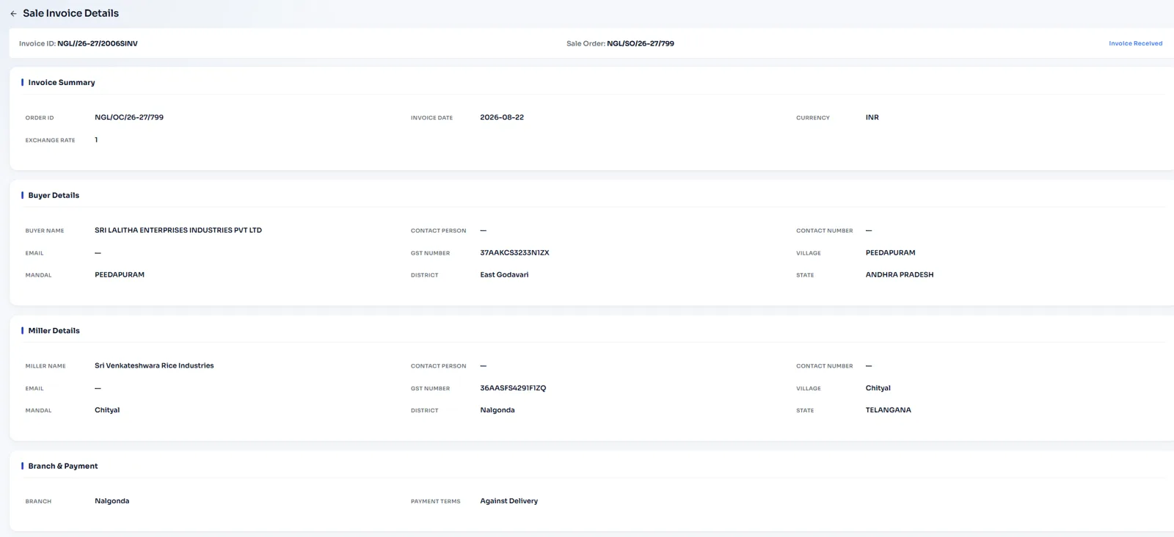Click payment terms value Against Delivery
Viewport: 1174px width, 537px height.
click(x=509, y=501)
